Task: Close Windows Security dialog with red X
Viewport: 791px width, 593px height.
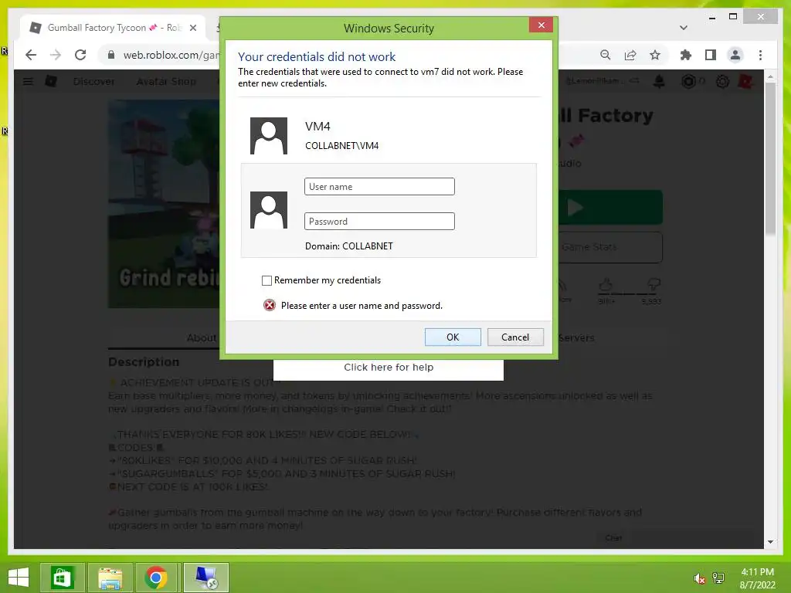Action: tap(541, 25)
